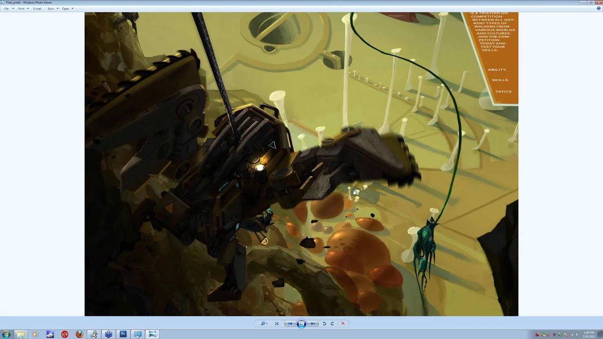This screenshot has width=603, height=339.
Task: Open the Burn menu
Action: 51,8
